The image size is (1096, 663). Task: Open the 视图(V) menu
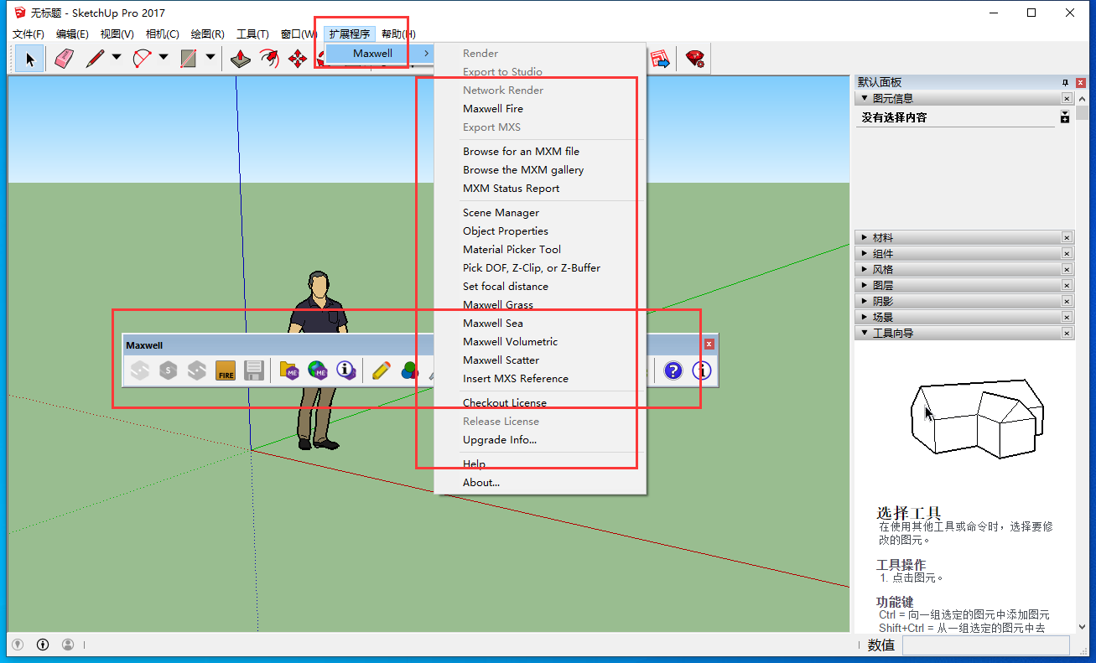[x=117, y=34]
